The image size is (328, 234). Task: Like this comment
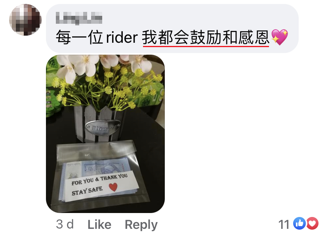99,224
